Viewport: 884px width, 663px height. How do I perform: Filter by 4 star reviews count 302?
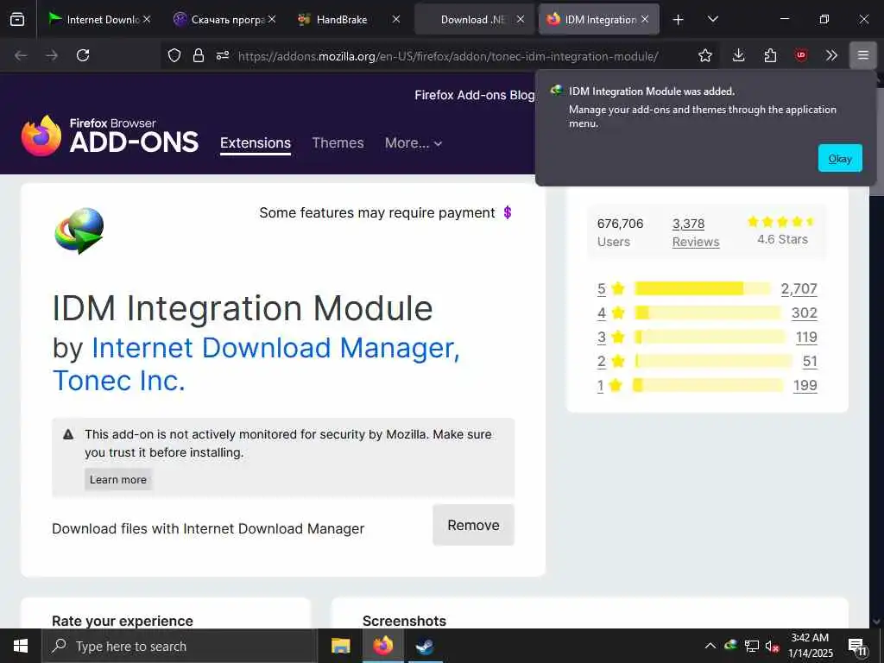pos(805,313)
